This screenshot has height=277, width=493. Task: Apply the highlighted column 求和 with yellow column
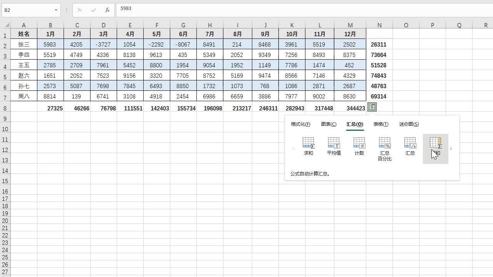point(436,149)
